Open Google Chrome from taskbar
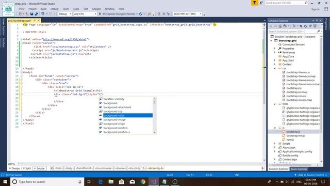330x186 pixels. [x=143, y=181]
